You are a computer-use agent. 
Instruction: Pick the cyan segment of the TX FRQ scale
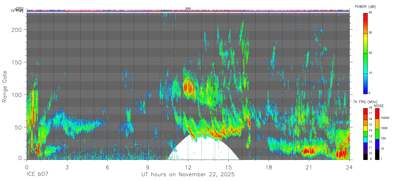pos(365,140)
